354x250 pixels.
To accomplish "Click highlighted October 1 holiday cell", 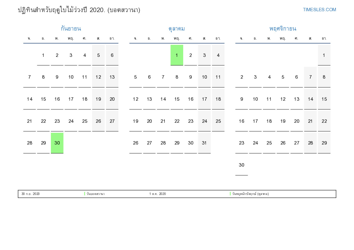I will pyautogui.click(x=177, y=55).
